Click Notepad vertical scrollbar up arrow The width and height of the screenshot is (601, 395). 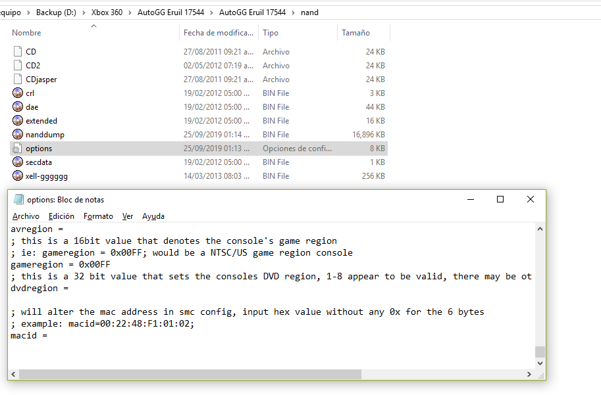click(x=540, y=229)
